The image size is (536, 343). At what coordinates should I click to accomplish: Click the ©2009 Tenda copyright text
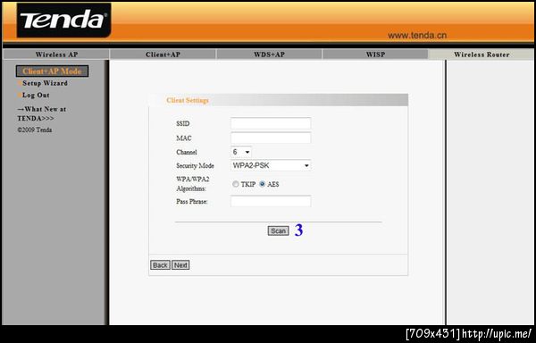pyautogui.click(x=35, y=130)
